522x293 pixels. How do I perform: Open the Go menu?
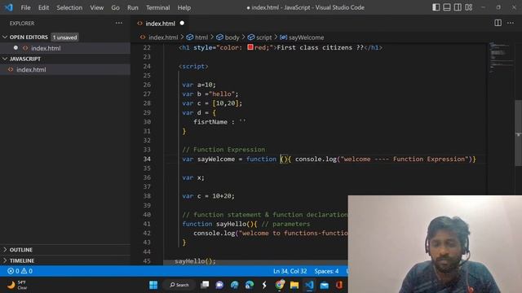tap(115, 7)
